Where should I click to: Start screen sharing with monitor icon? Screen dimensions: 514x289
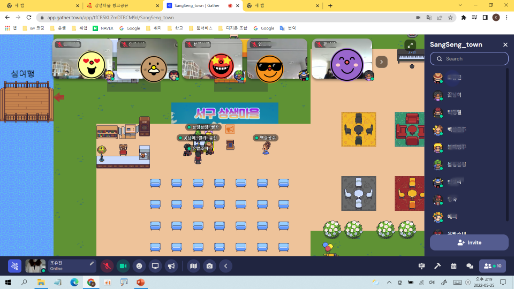155,266
